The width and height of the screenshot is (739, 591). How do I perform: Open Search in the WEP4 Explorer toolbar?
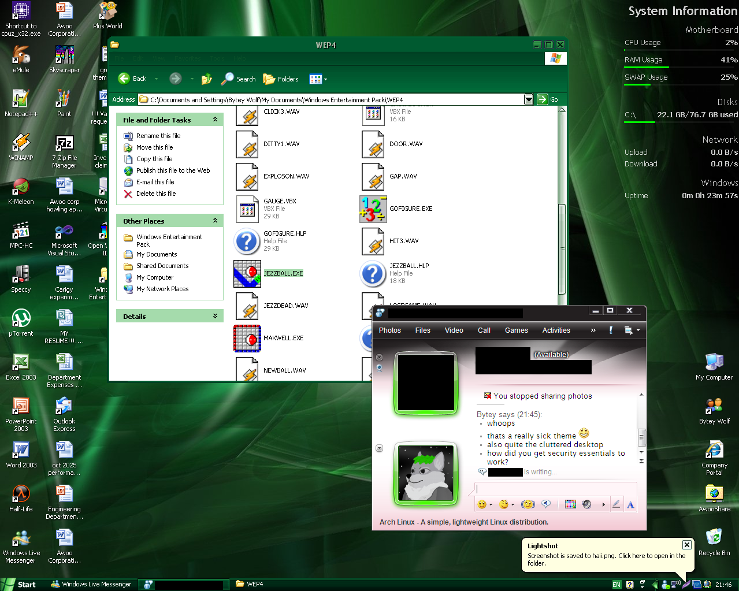(239, 79)
